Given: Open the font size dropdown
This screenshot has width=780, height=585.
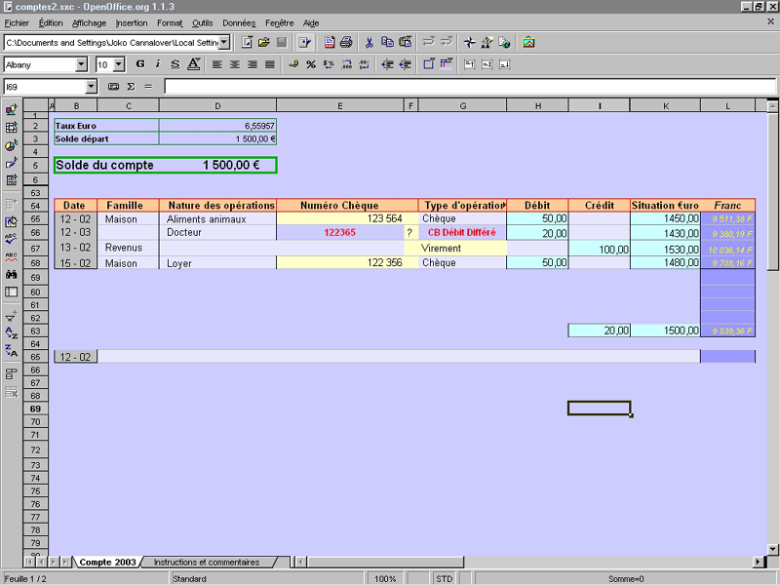Looking at the screenshot, I should click(x=118, y=64).
